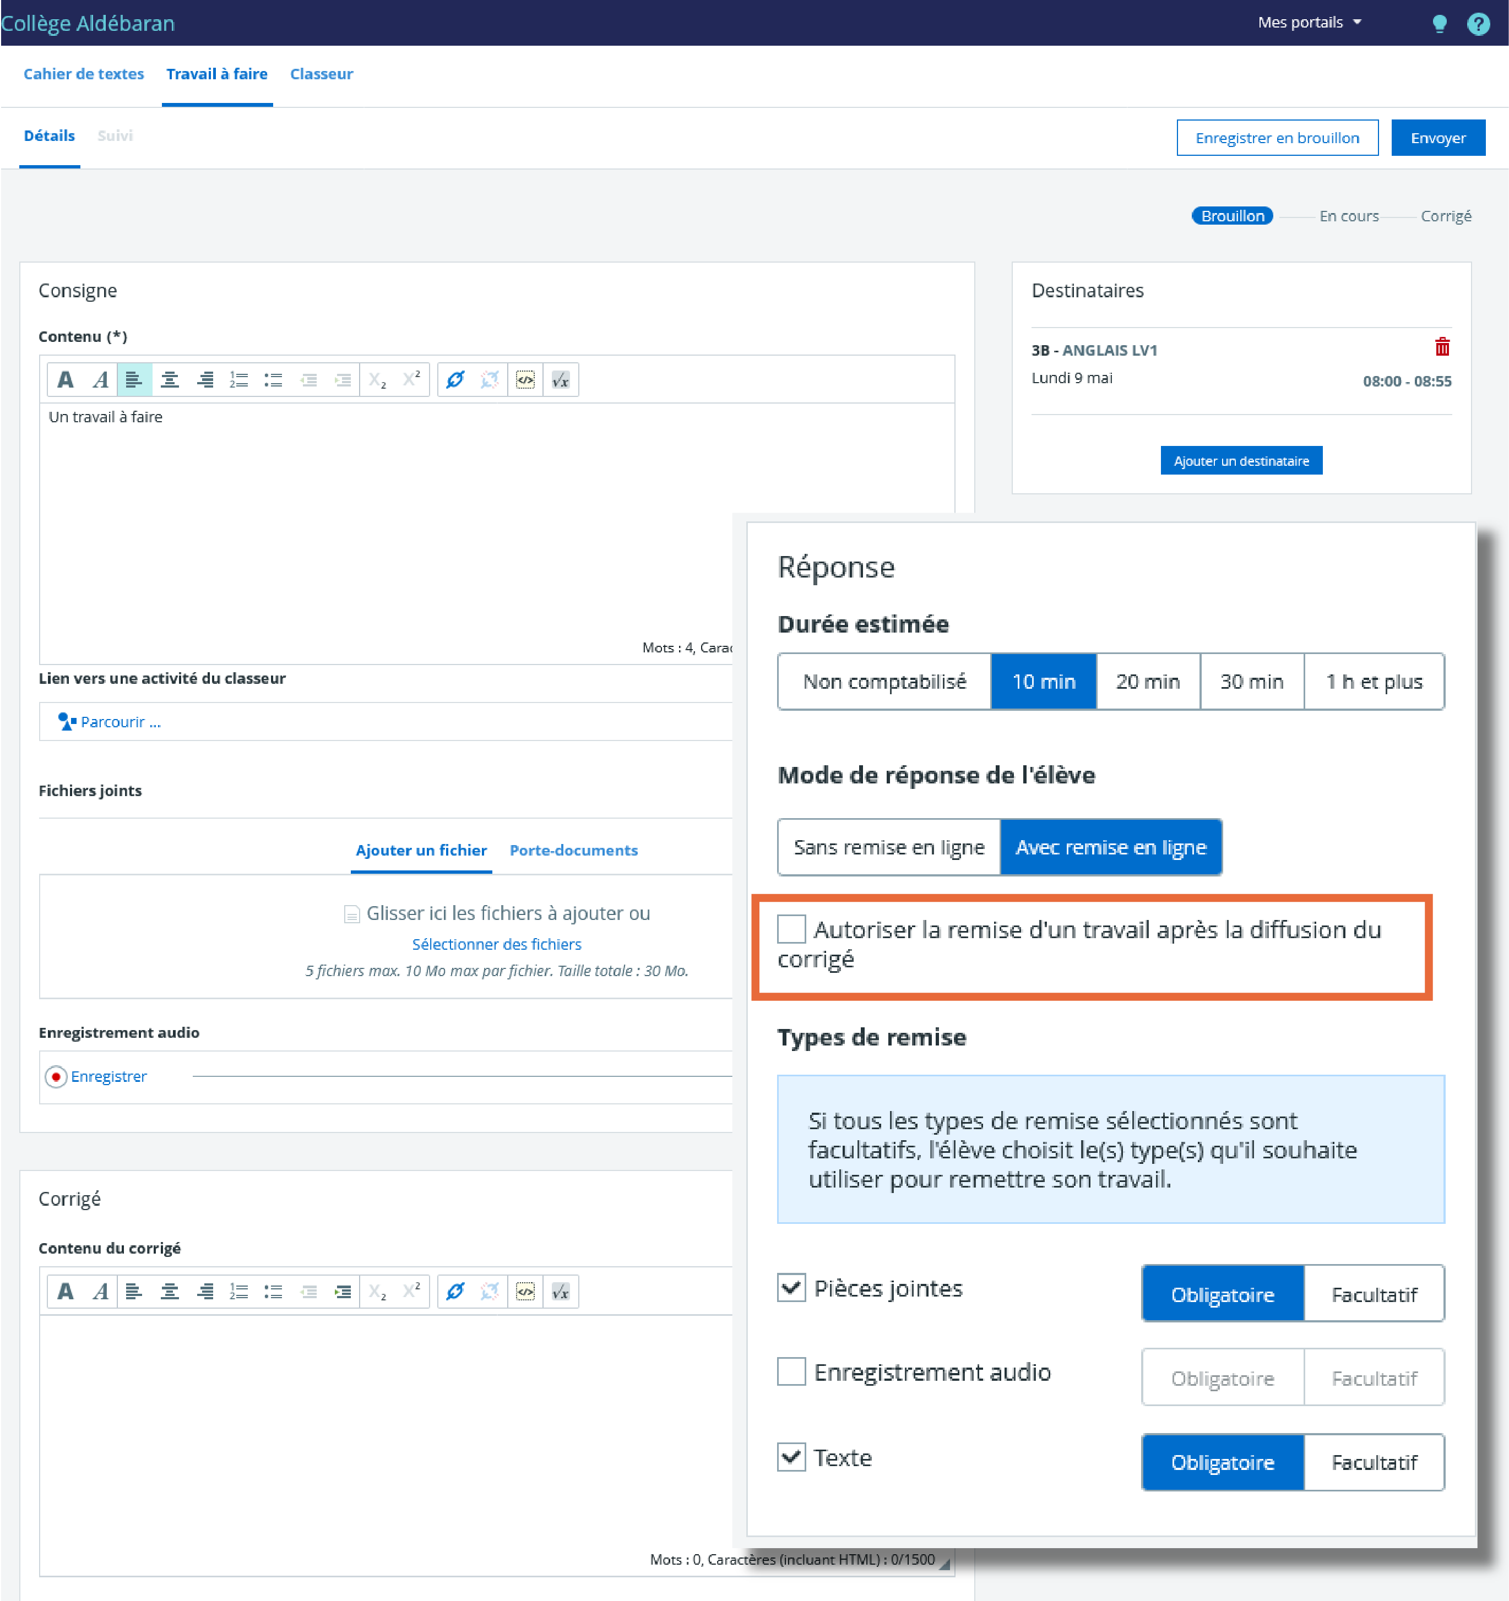Open the Porte-documents tab

coord(573,851)
